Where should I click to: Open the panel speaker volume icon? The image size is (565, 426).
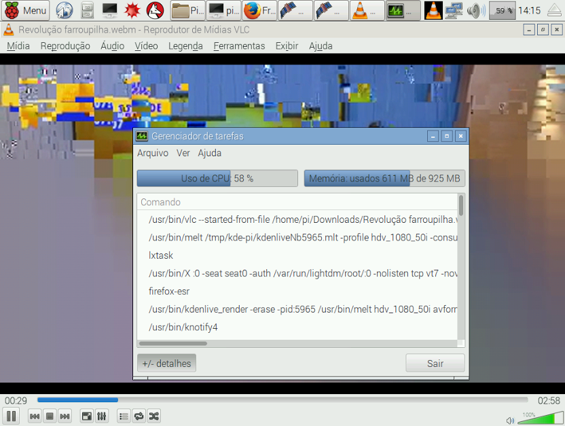(x=476, y=10)
